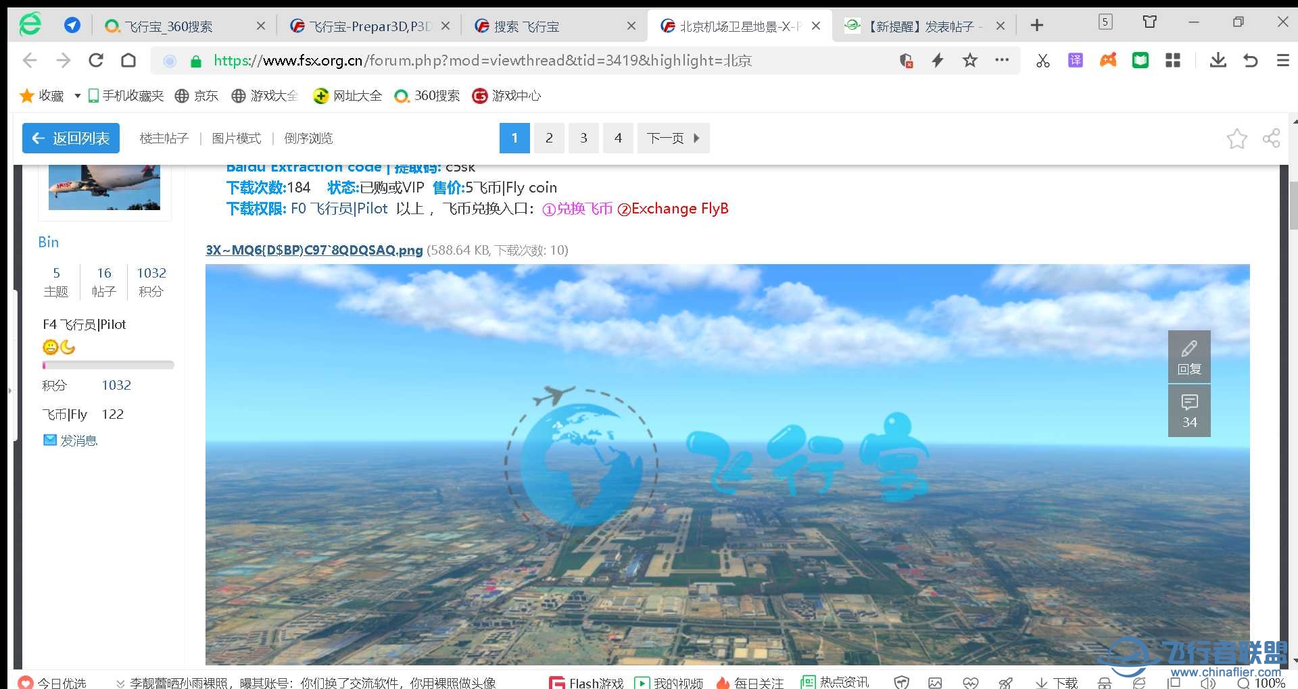Open 每日关注 in status bar
Screen dimensions: 1298x689
coord(750,683)
